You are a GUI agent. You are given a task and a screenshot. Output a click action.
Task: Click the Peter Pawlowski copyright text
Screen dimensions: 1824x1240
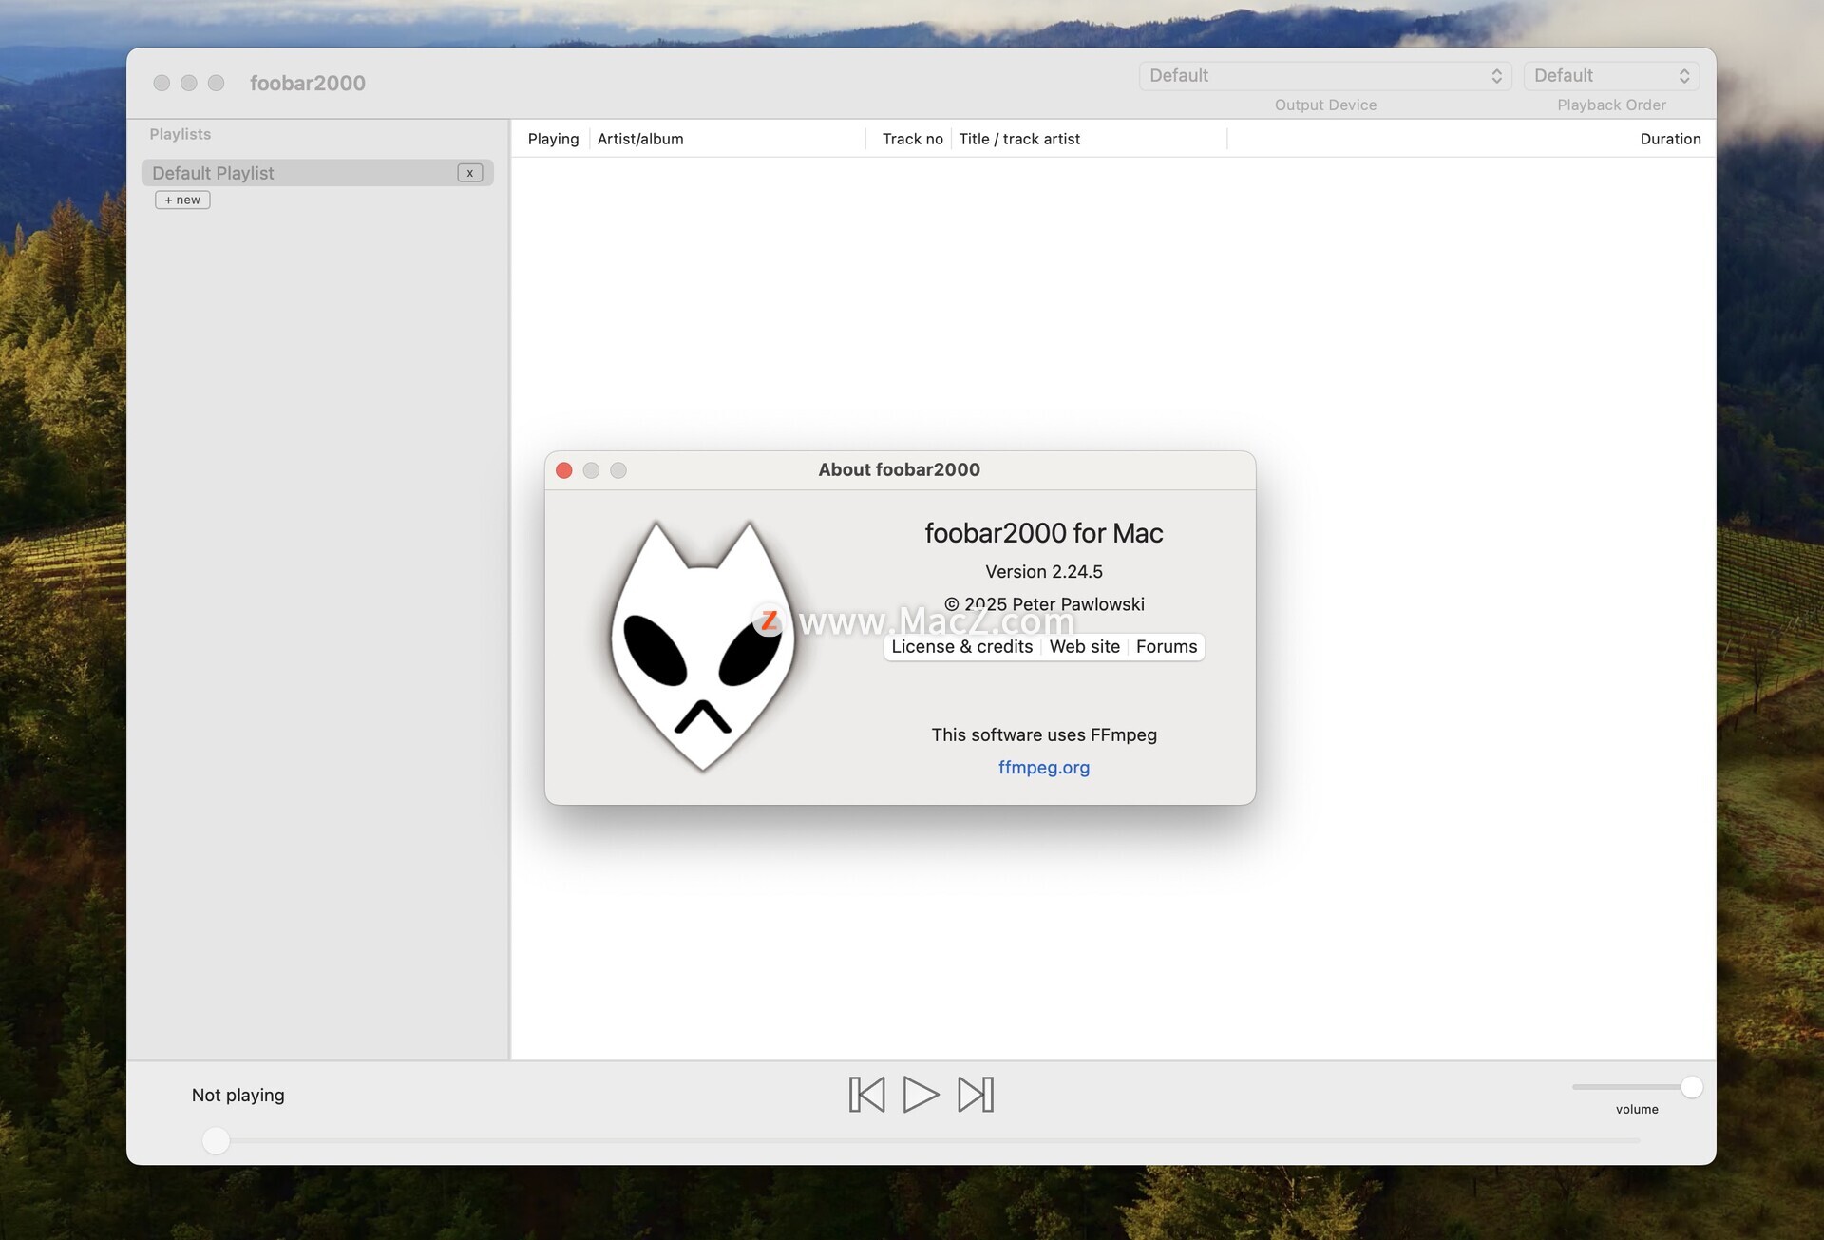tap(1043, 604)
